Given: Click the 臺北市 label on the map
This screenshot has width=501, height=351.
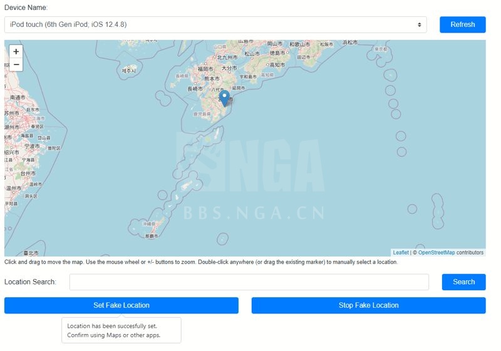Looking at the screenshot, I should [31, 253].
